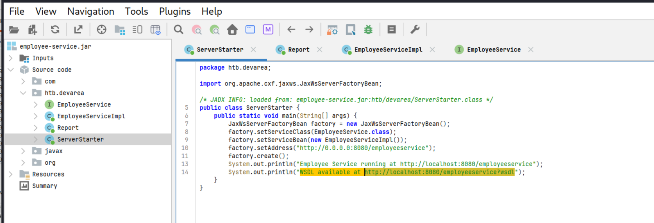The image size is (654, 223).
Task: Collapse the Source code tree node
Action: 11,70
